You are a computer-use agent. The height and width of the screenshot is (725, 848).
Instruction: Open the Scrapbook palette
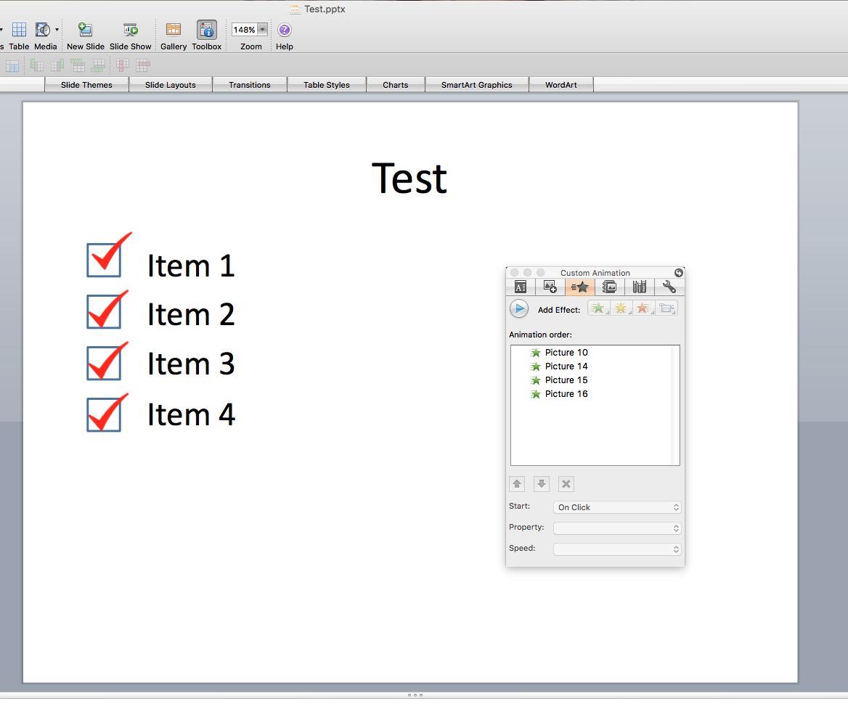click(x=609, y=287)
